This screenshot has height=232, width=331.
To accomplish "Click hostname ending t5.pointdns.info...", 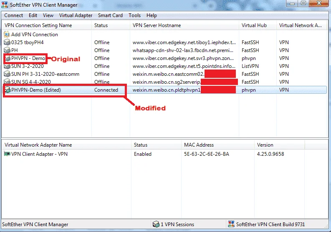I will pos(184,66).
